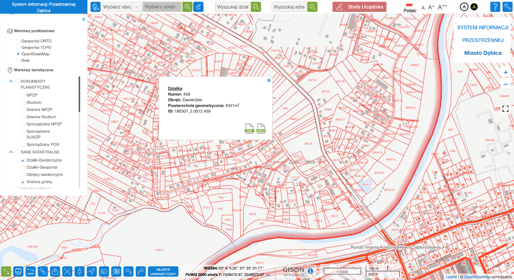Click the map pin marker tool
Screen dimensions: 514x280
tap(55, 271)
